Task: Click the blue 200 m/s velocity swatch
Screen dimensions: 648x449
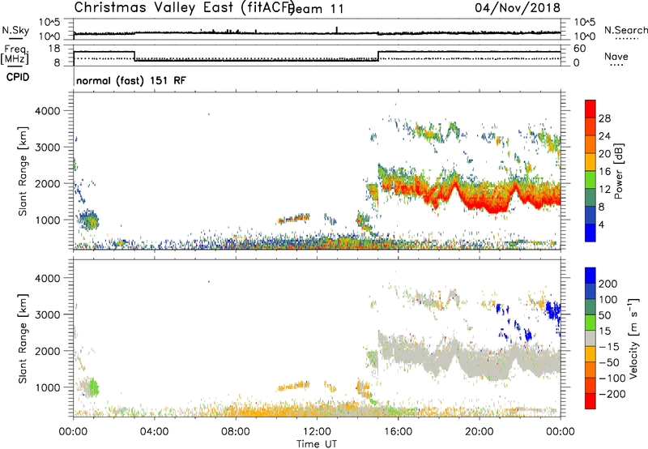Action: [x=590, y=277]
